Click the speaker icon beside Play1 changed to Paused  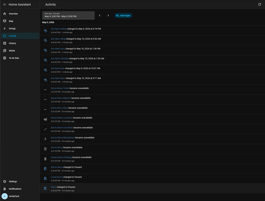[45, 189]
